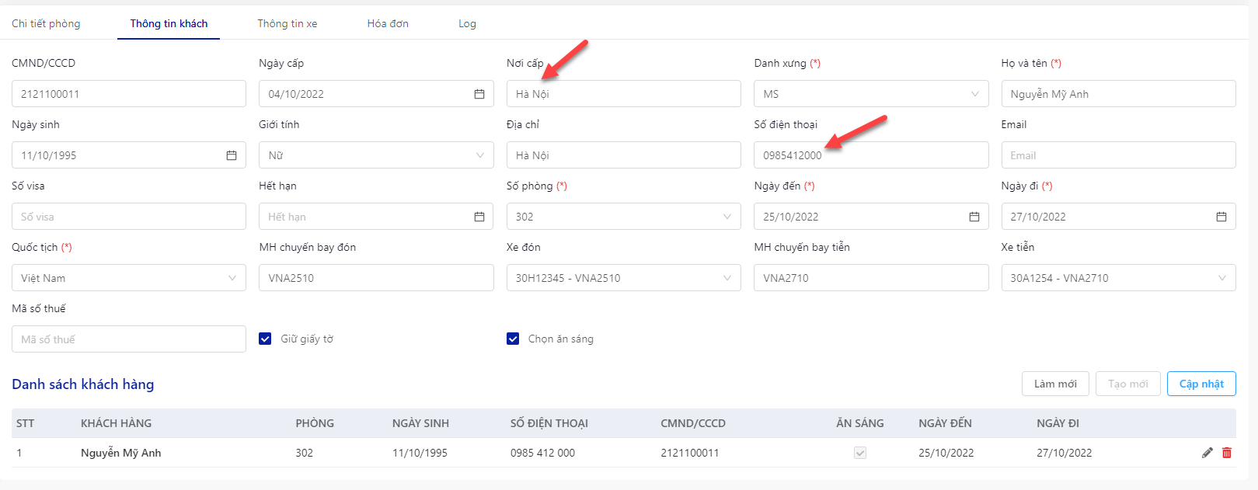The width and height of the screenshot is (1258, 490).
Task: Expand the Số phòng dropdown showing 302
Action: click(x=623, y=217)
